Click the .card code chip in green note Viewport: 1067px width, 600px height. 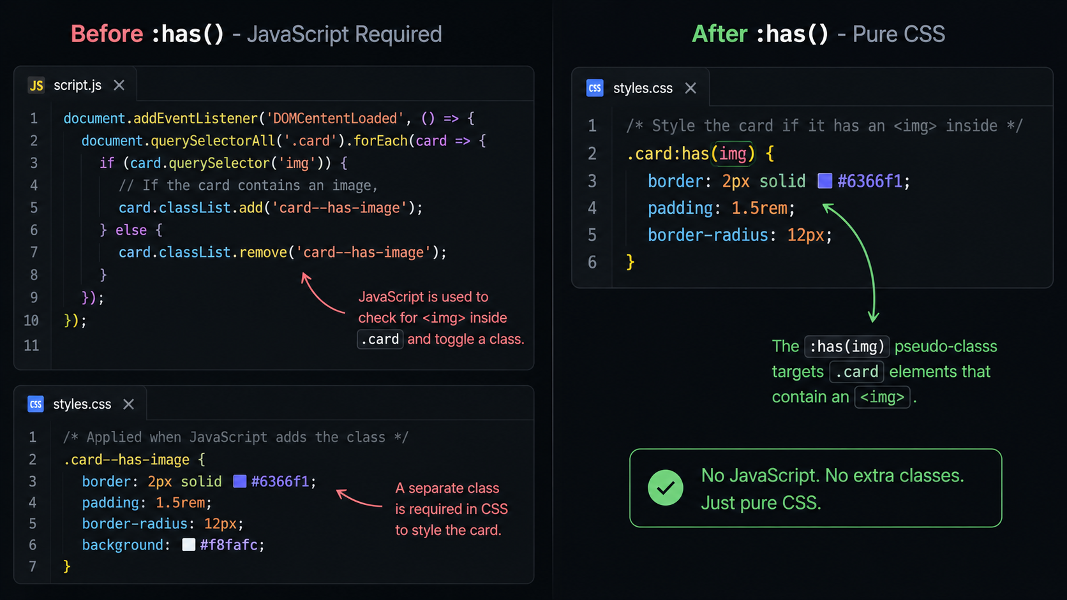click(x=856, y=372)
